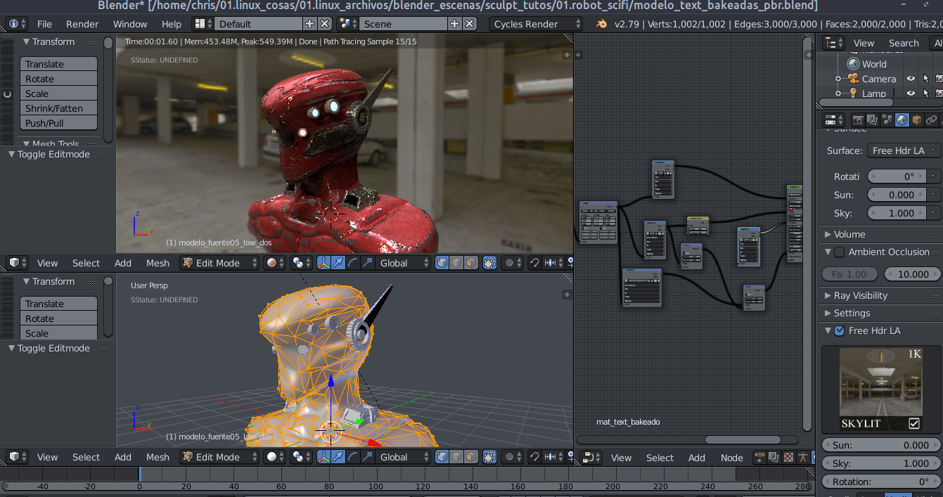Open the Window menu
Image resolution: width=943 pixels, height=497 pixels.
[x=130, y=24]
